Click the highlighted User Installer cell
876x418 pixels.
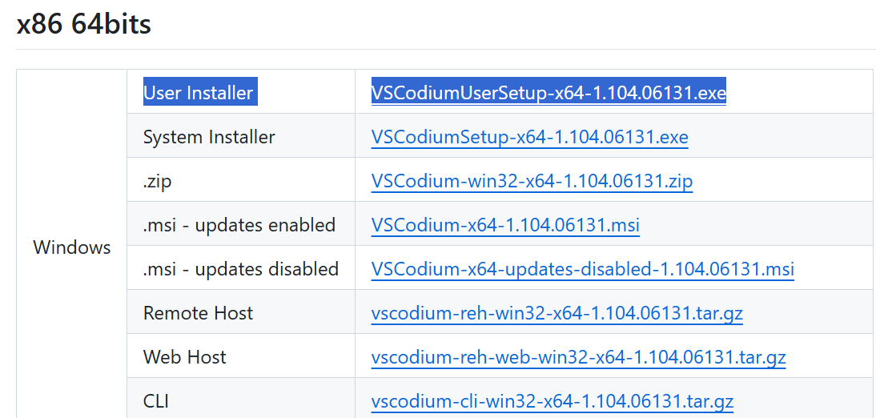point(200,92)
